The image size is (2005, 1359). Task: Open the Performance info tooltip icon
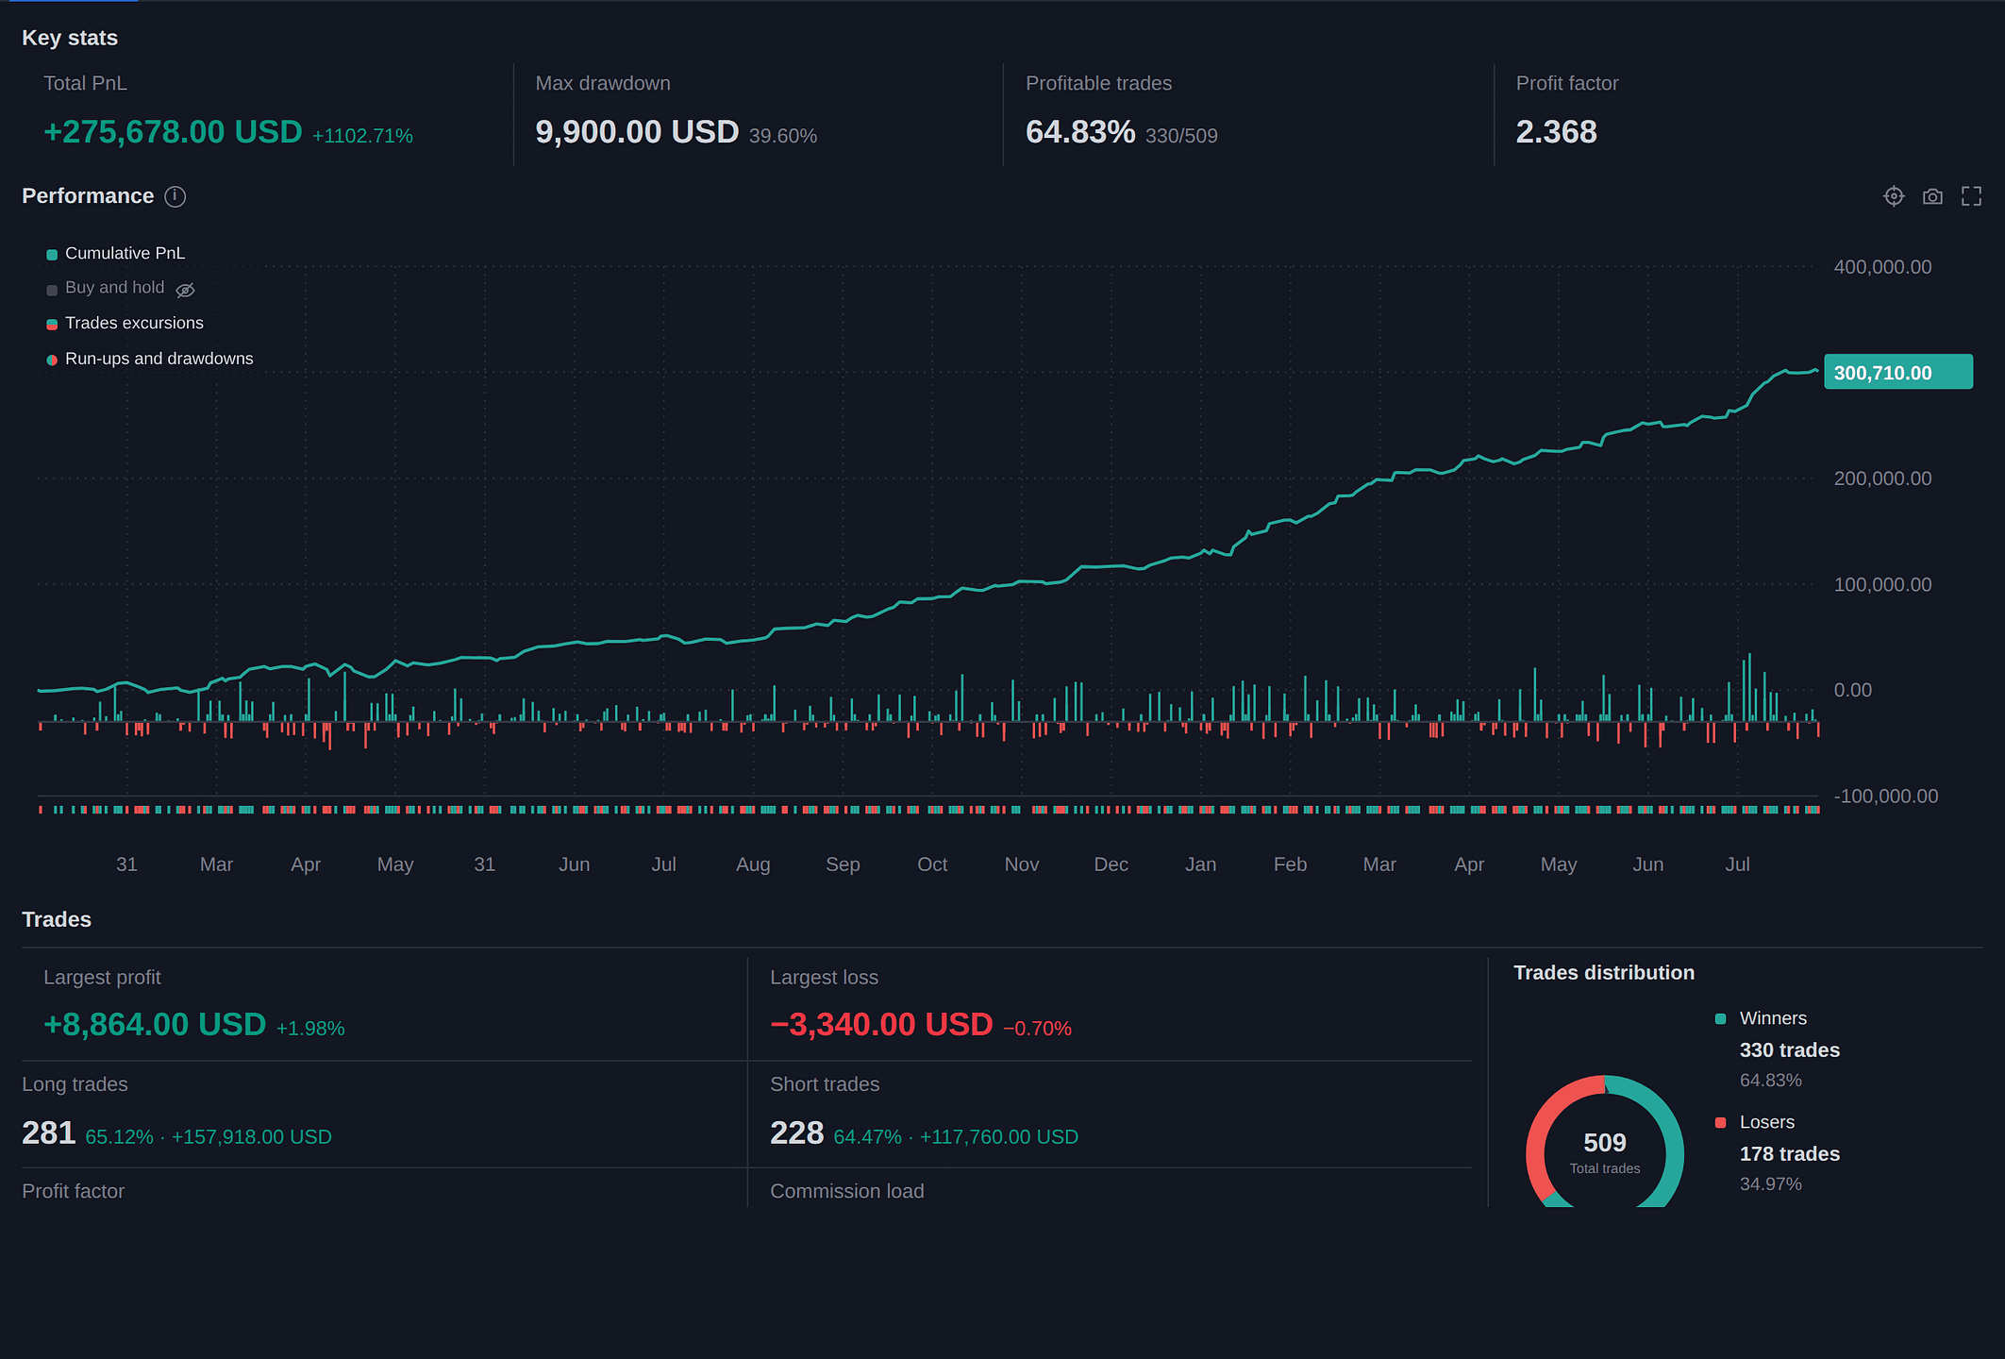pos(175,196)
